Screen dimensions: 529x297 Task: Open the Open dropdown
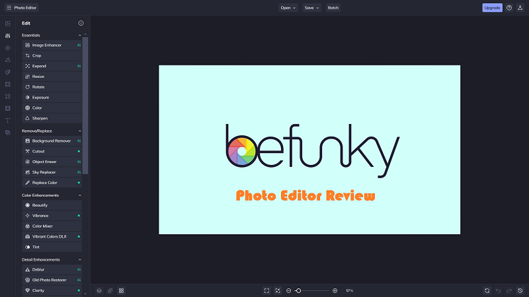tap(288, 8)
